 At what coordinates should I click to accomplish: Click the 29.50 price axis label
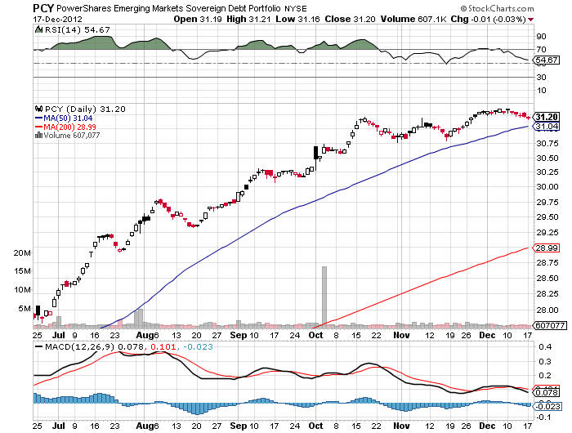click(547, 217)
